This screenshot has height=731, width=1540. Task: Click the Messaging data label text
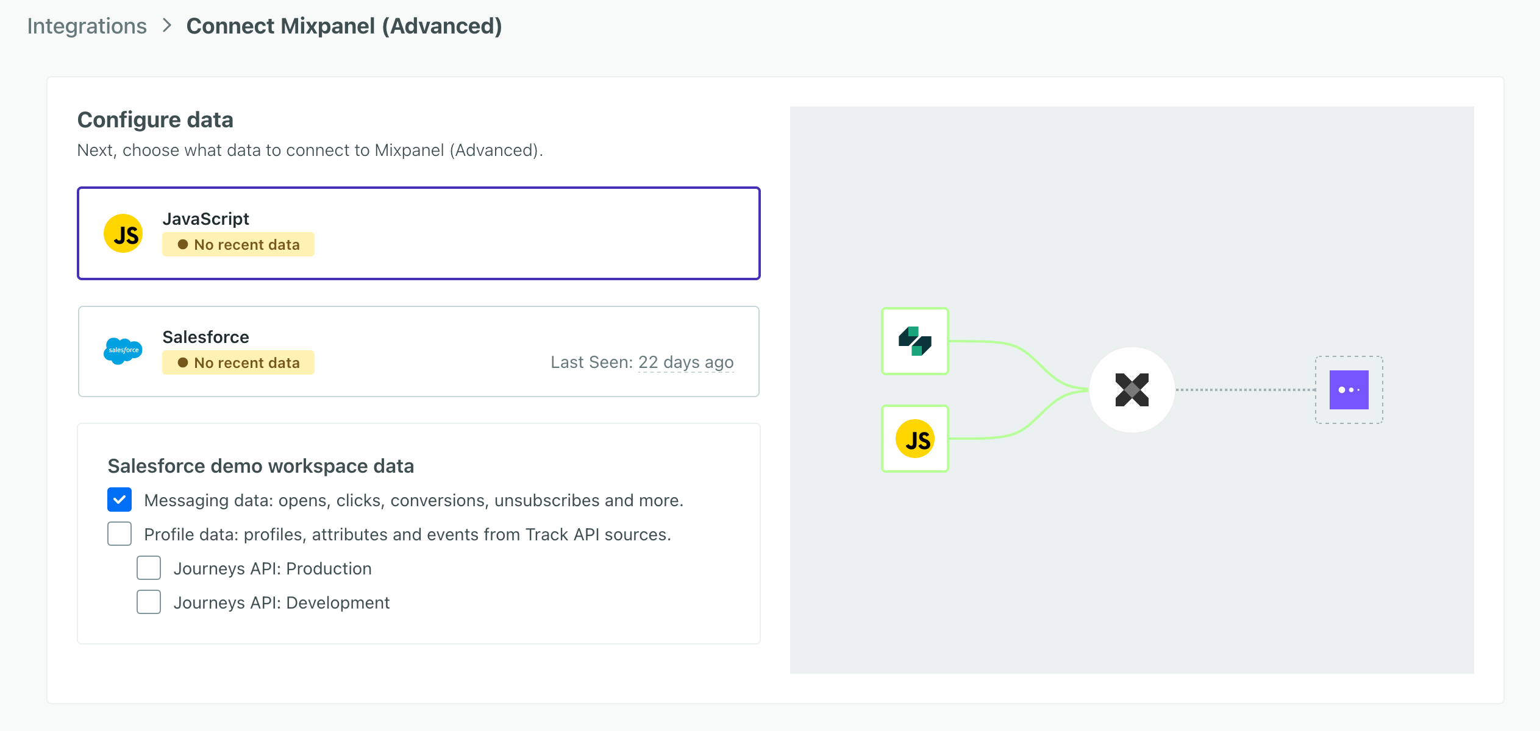[413, 501]
